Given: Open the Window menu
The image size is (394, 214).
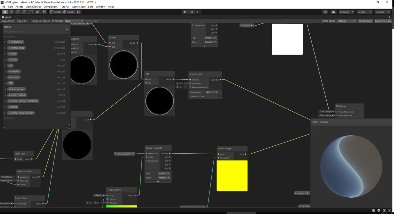Looking at the screenshot, I should [100, 6].
